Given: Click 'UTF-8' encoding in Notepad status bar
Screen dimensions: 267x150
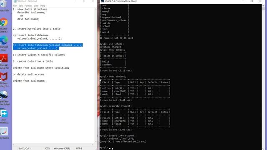Looking at the screenshot, I should (79, 148).
